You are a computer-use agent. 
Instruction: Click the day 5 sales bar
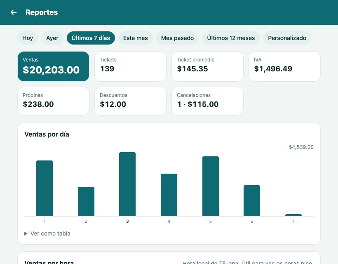coord(211,186)
